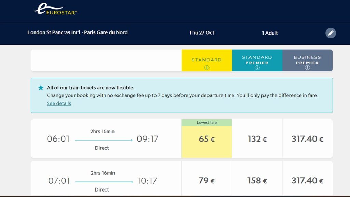Open the Business Premier info icon
This screenshot has height=197, width=350.
pyautogui.click(x=307, y=67)
